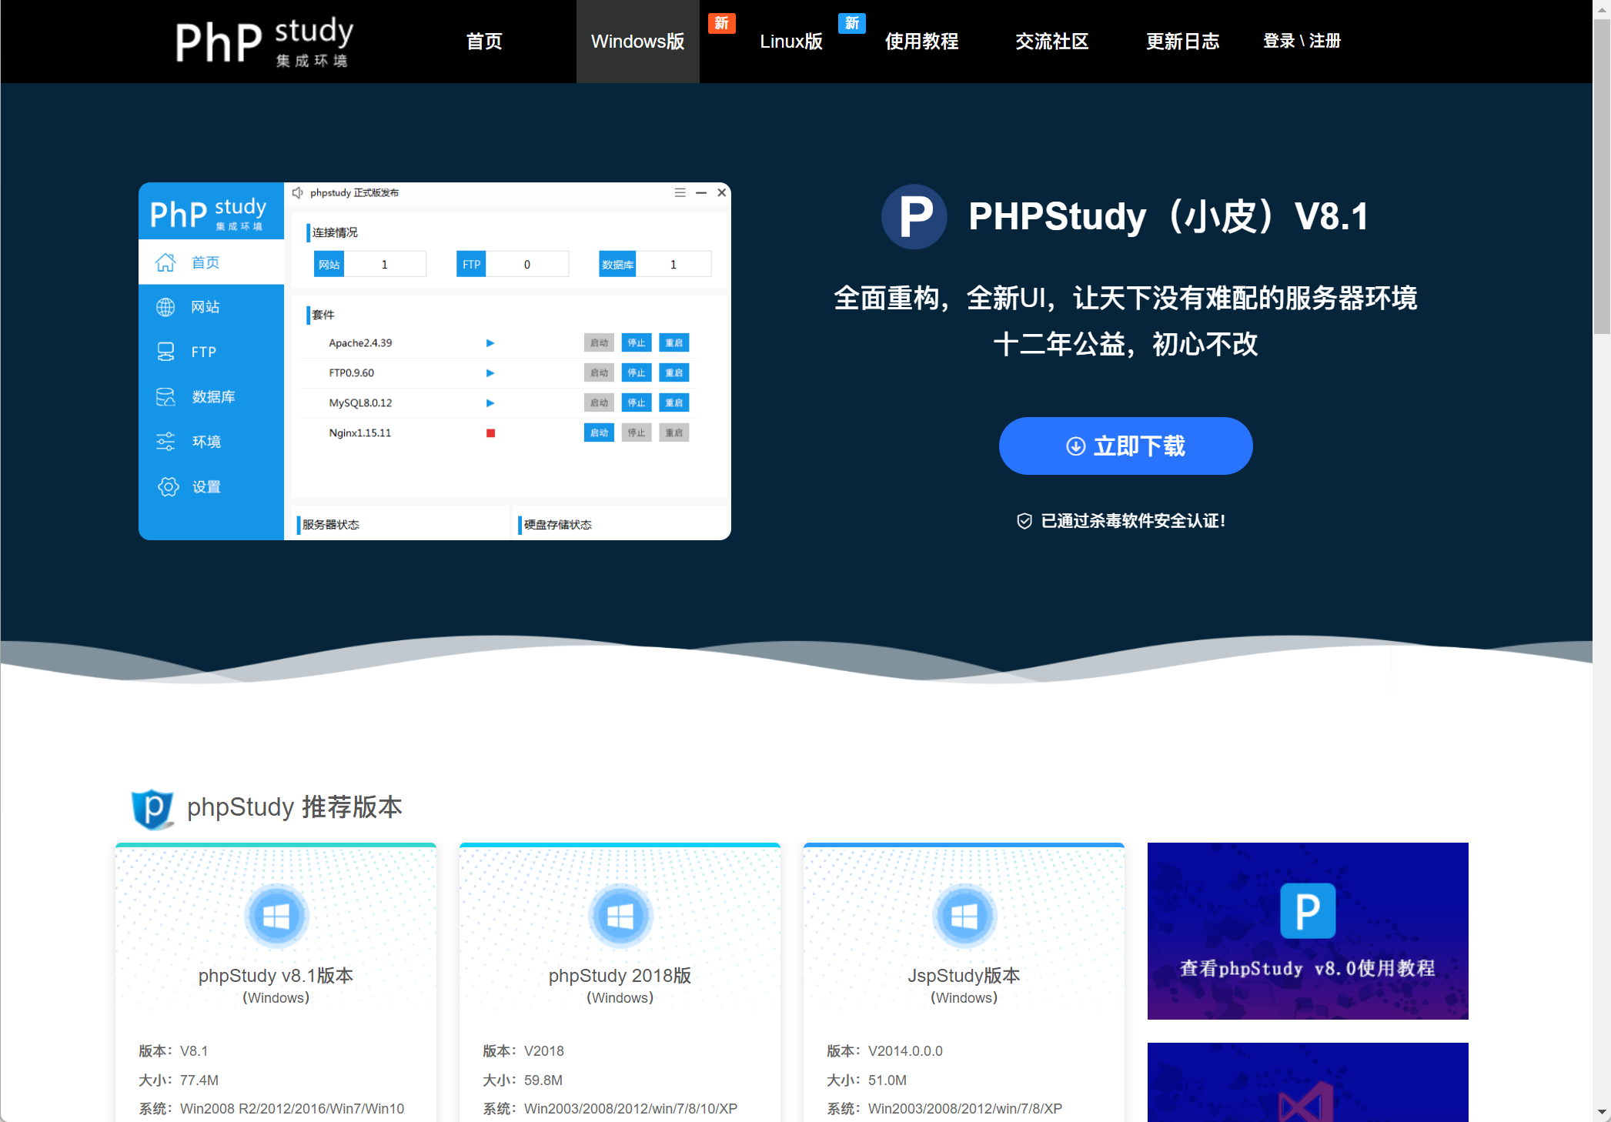Click the page vertical scrollbar thumb

point(1601,177)
